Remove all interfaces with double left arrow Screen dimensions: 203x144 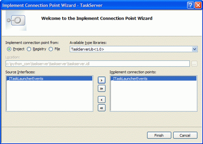tap(101, 108)
